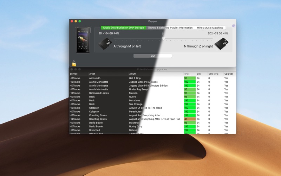Sort by the Album column header
281x176 pixels.
pyautogui.click(x=133, y=74)
